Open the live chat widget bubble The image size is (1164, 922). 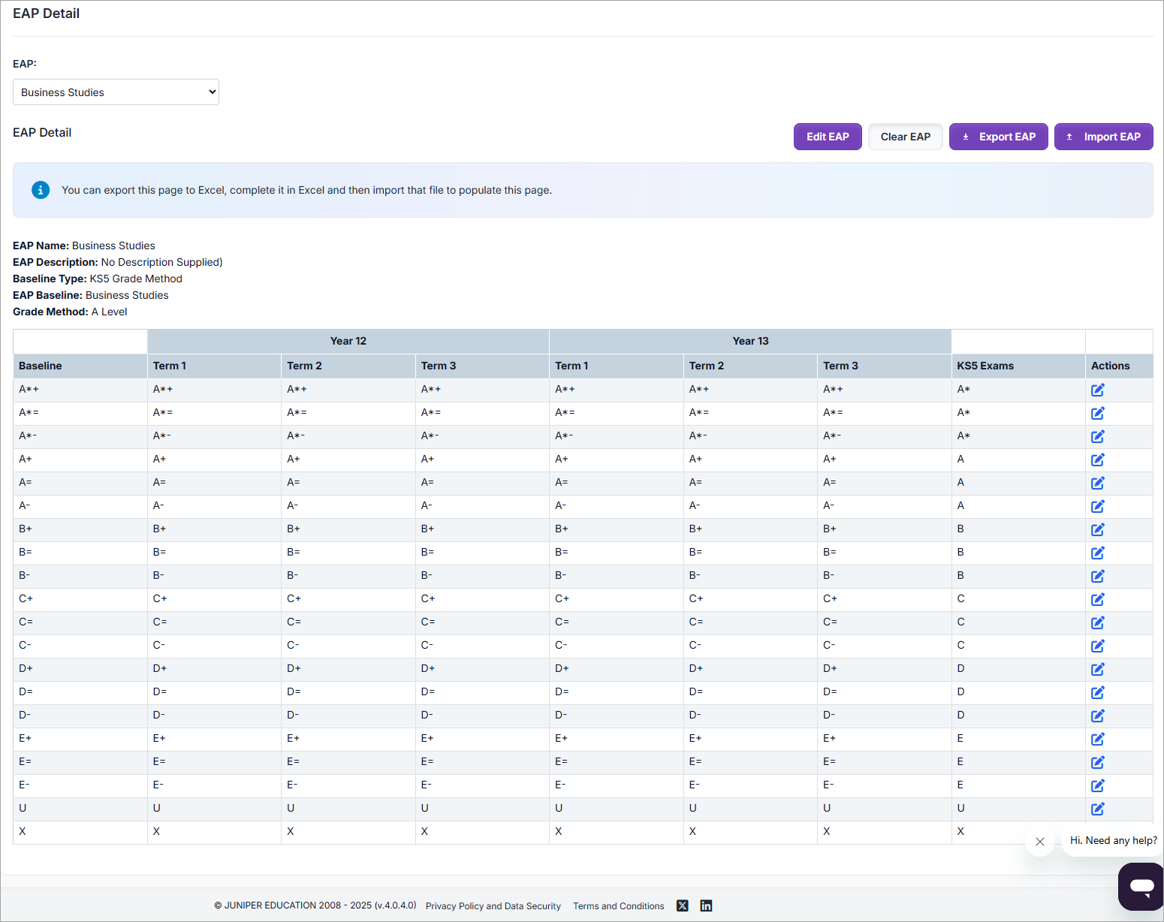(x=1141, y=887)
